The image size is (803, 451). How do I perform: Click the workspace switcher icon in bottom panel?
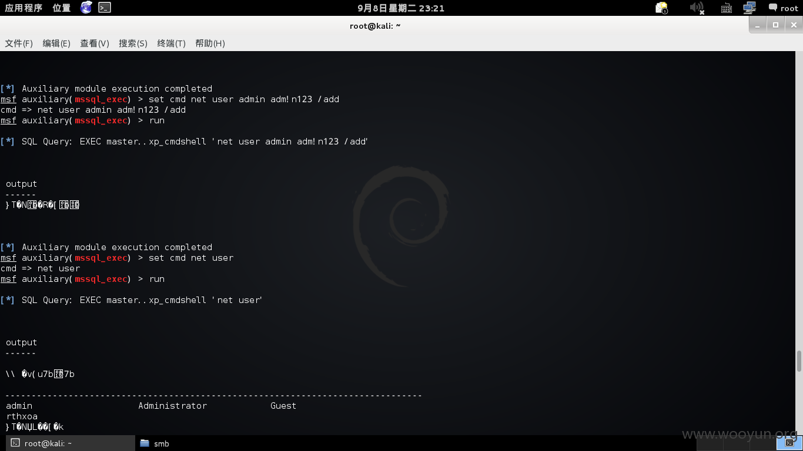pos(789,443)
